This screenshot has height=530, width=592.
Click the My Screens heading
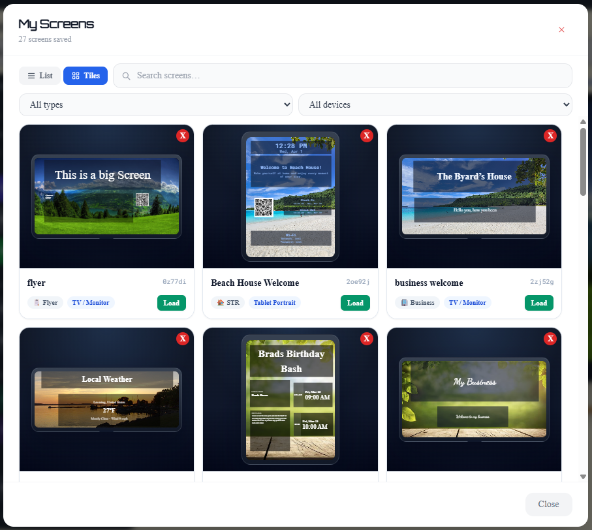[x=56, y=24]
